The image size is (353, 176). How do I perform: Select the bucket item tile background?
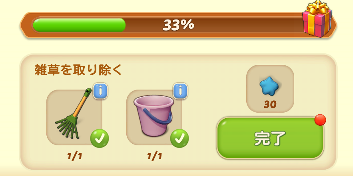[x=154, y=117]
